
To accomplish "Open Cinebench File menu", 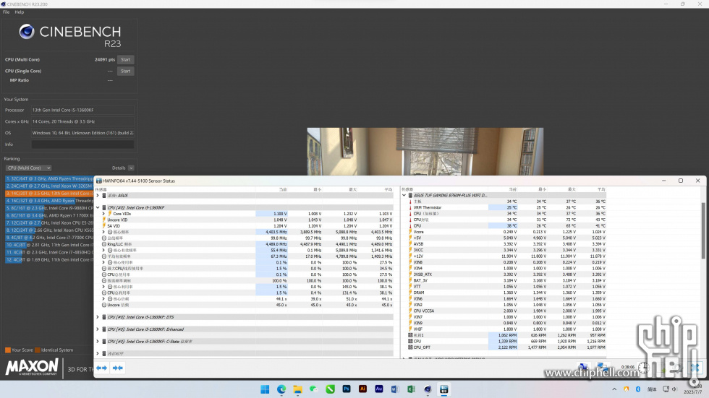I will tap(6, 12).
